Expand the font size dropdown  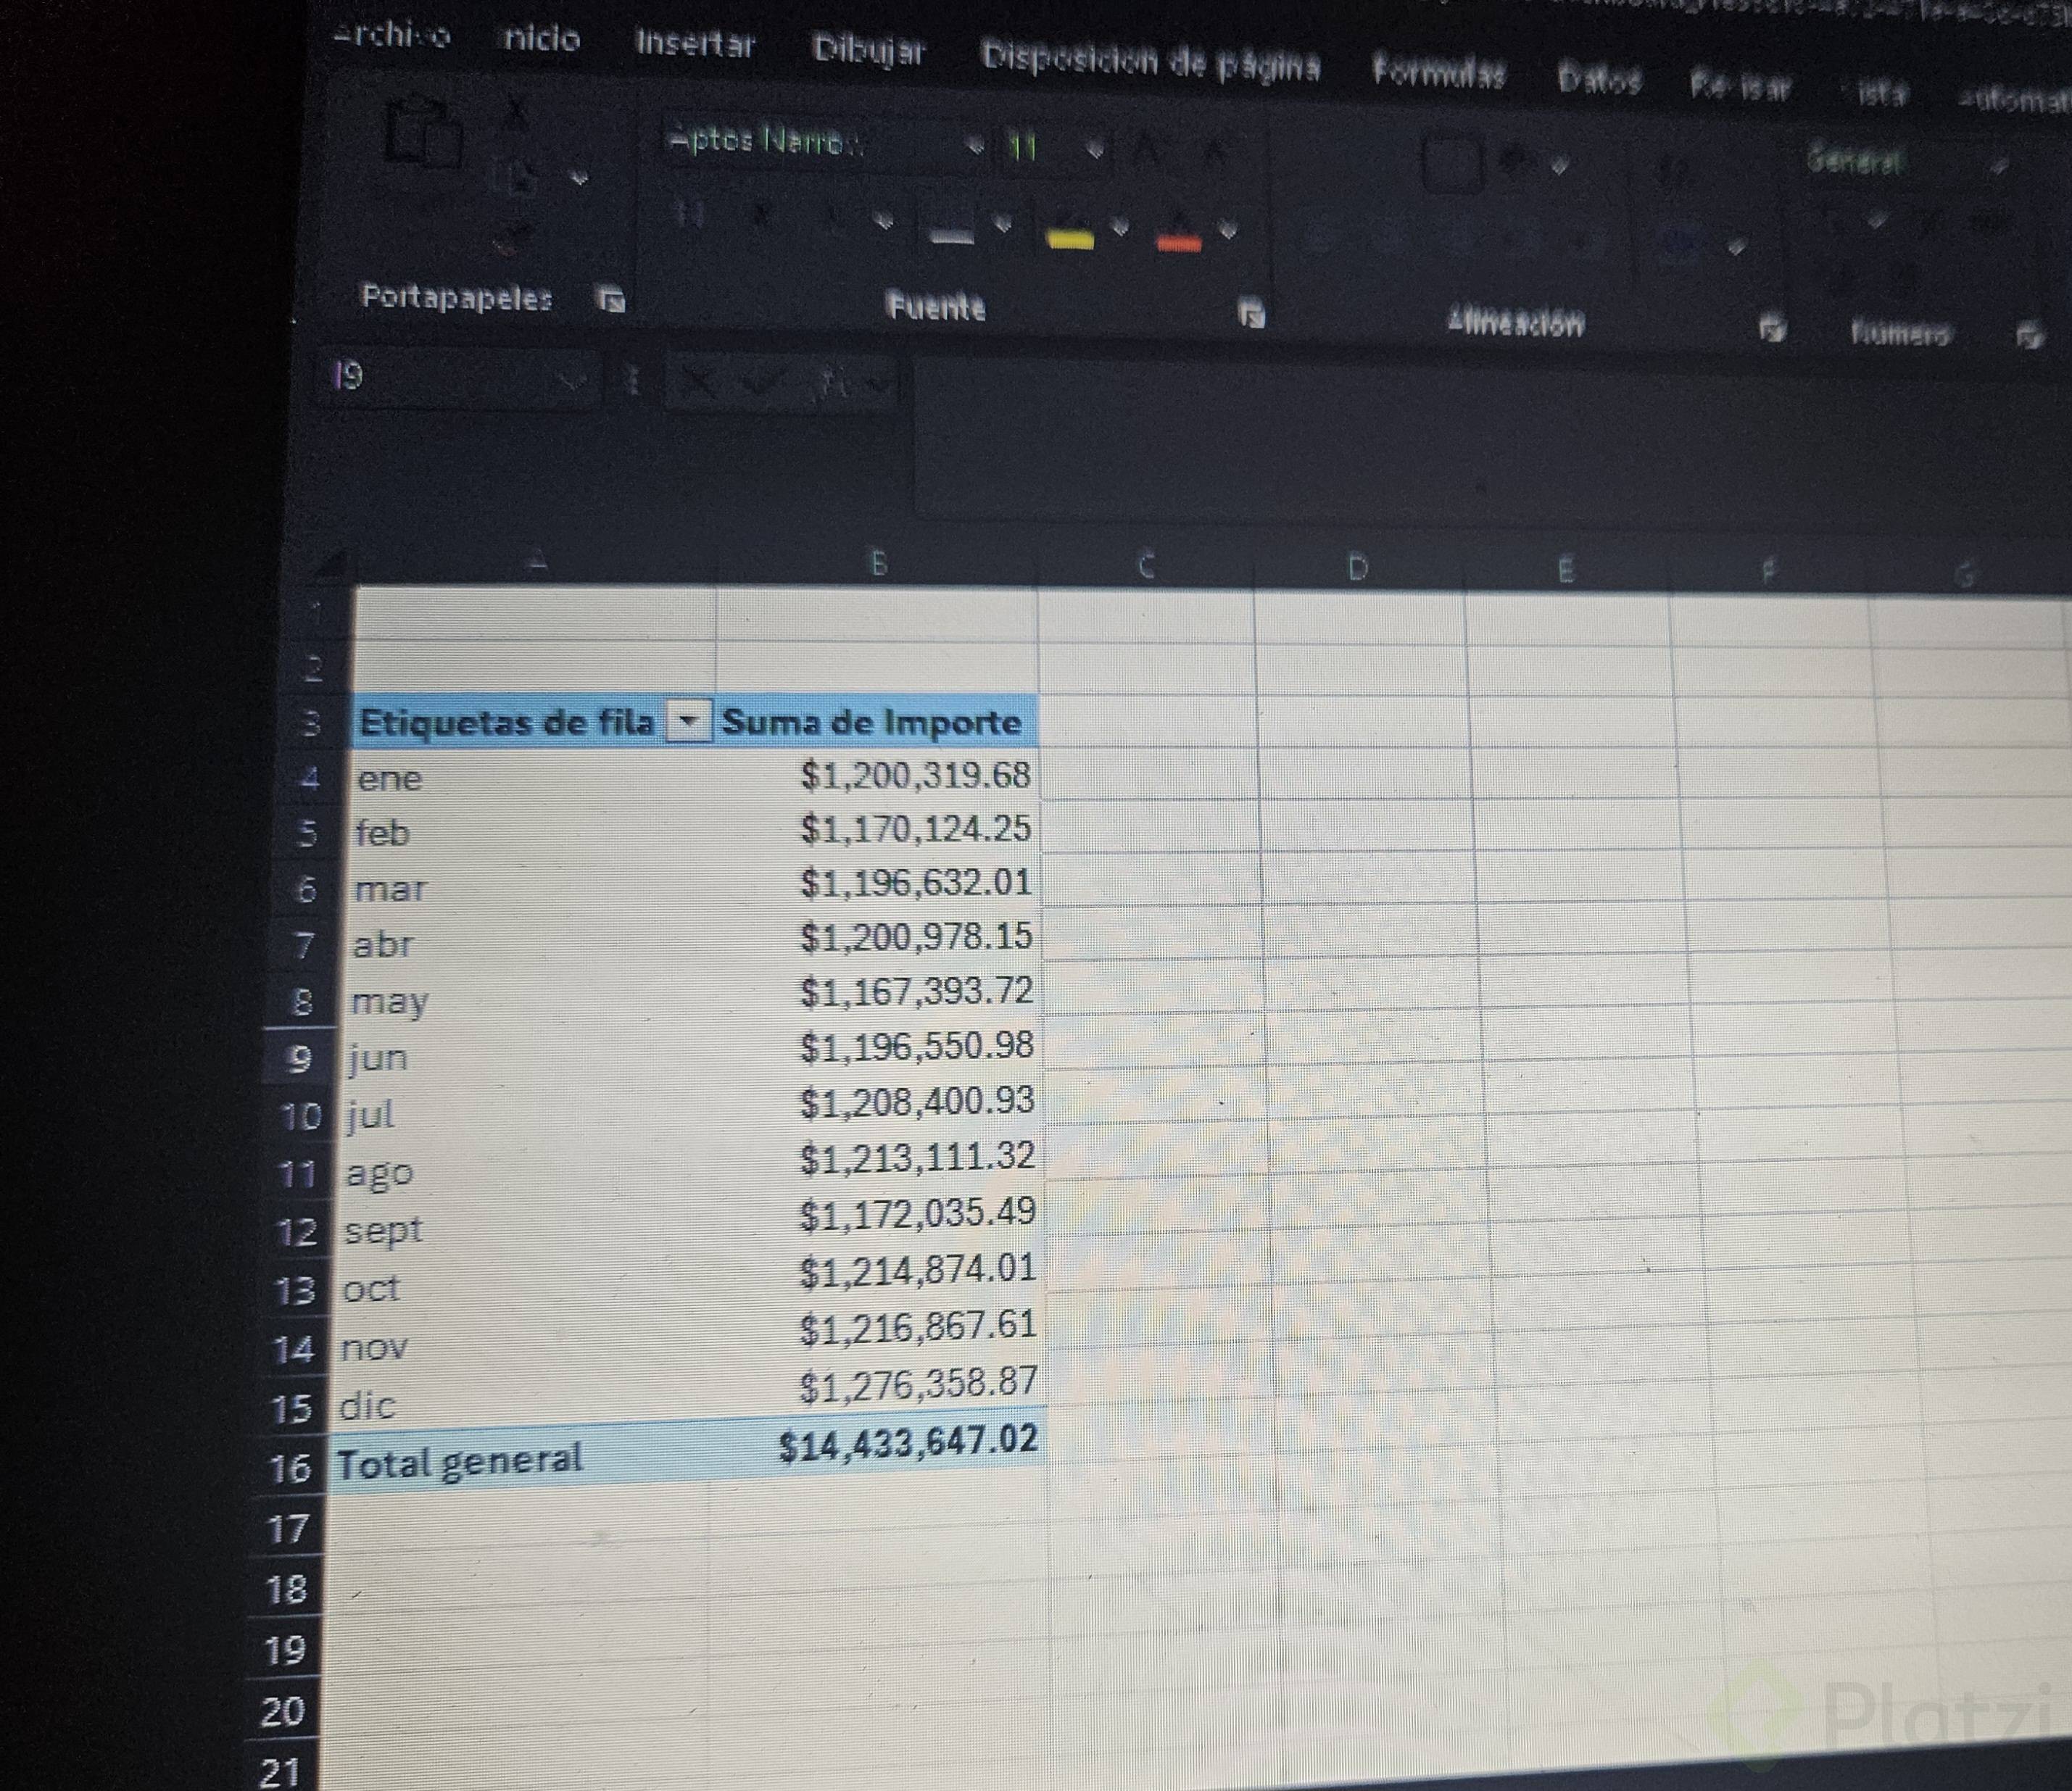tap(1095, 150)
